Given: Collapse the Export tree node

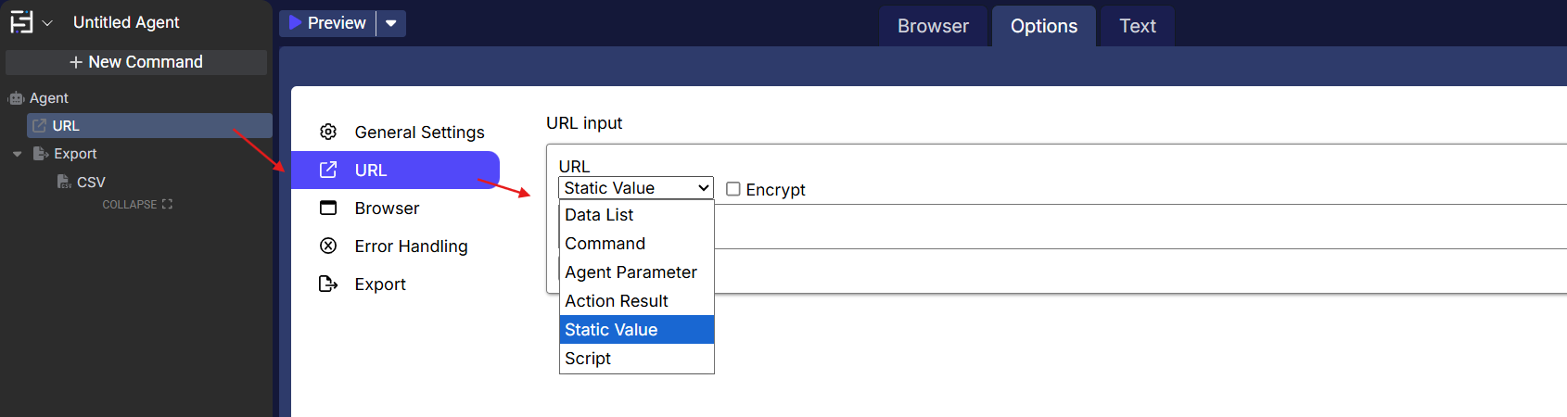Looking at the screenshot, I should tap(18, 154).
